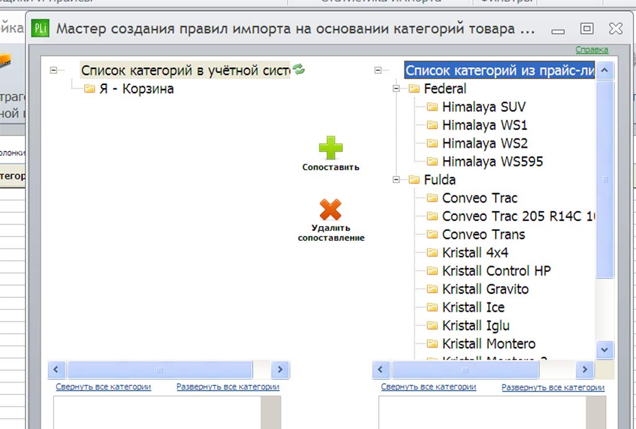Collapse the price-list categories root node
Viewport: 636px width, 429px height.
378,70
